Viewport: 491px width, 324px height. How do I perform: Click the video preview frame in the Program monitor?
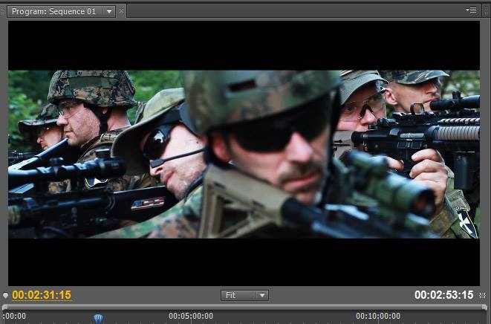[x=244, y=154]
